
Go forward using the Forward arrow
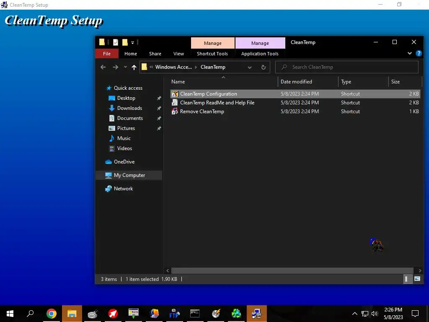(x=116, y=67)
